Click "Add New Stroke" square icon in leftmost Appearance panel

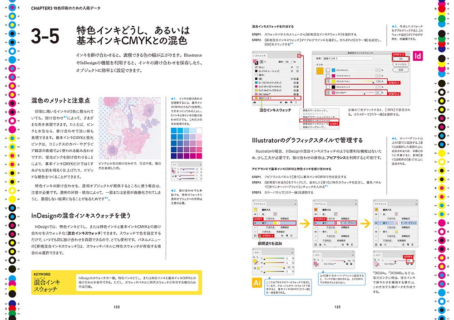point(255,236)
